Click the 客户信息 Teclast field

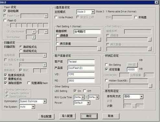(x=81, y=62)
